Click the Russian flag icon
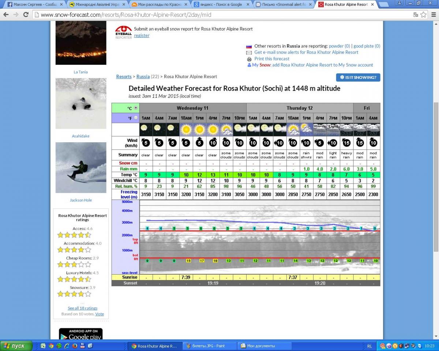The image size is (439, 351). [249, 46]
